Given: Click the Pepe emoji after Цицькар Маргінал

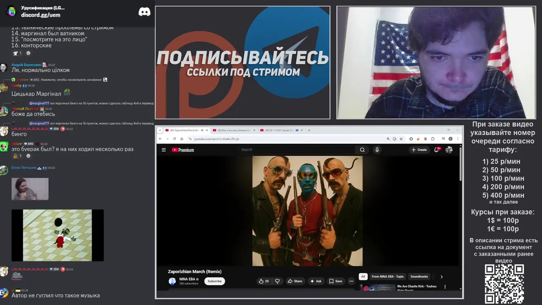Looking at the screenshot, I should [x=67, y=92].
